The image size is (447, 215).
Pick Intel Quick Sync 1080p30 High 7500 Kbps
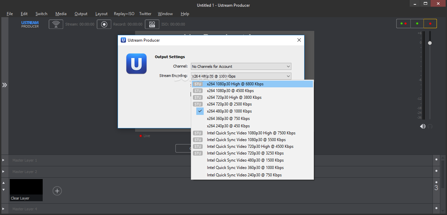tap(252, 133)
